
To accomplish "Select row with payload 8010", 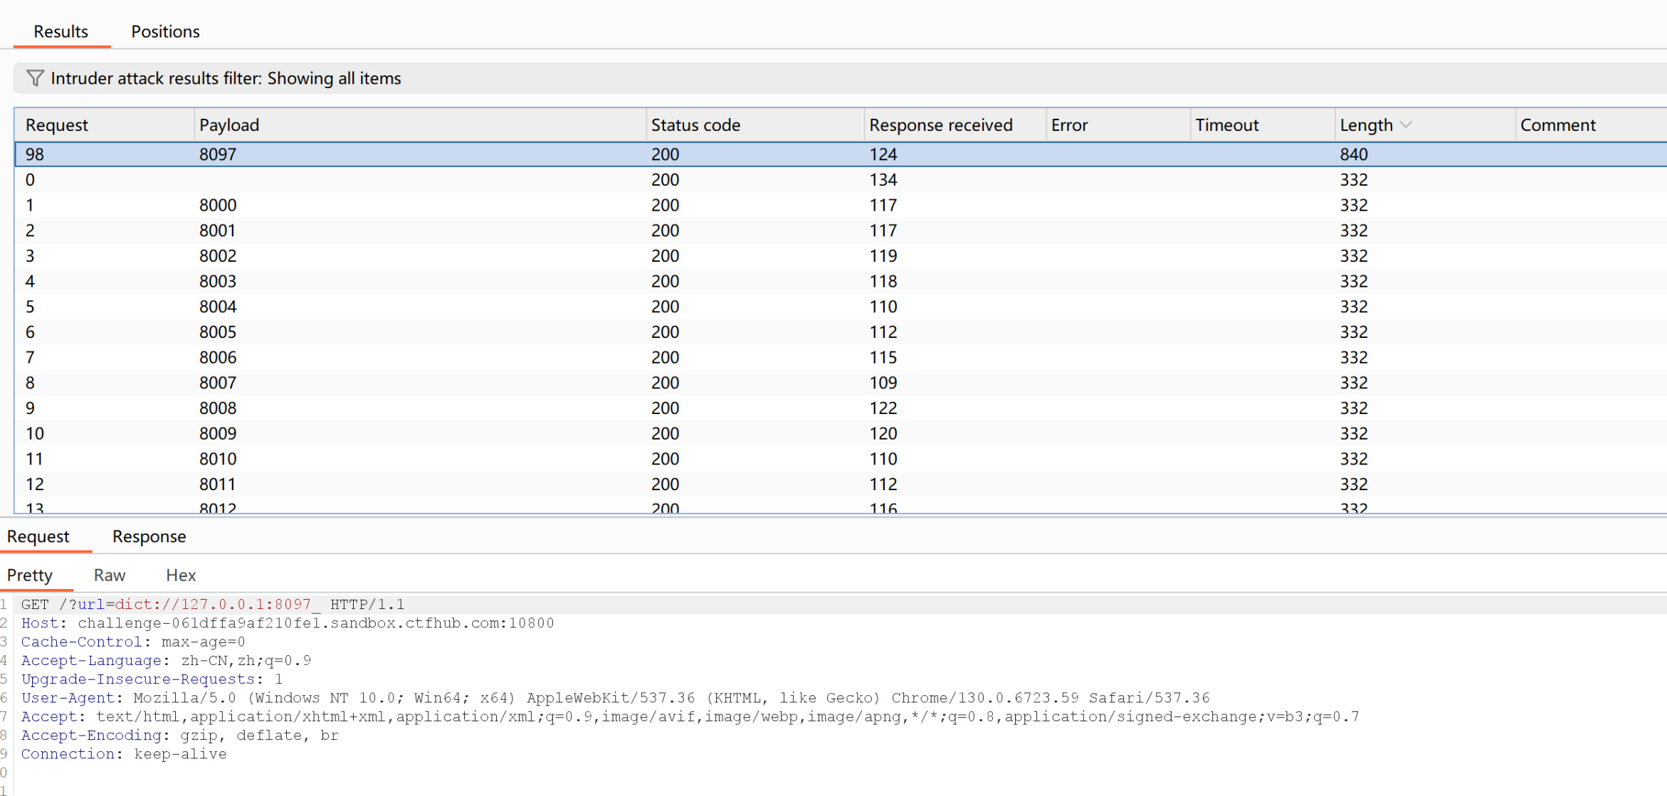I will (x=840, y=459).
